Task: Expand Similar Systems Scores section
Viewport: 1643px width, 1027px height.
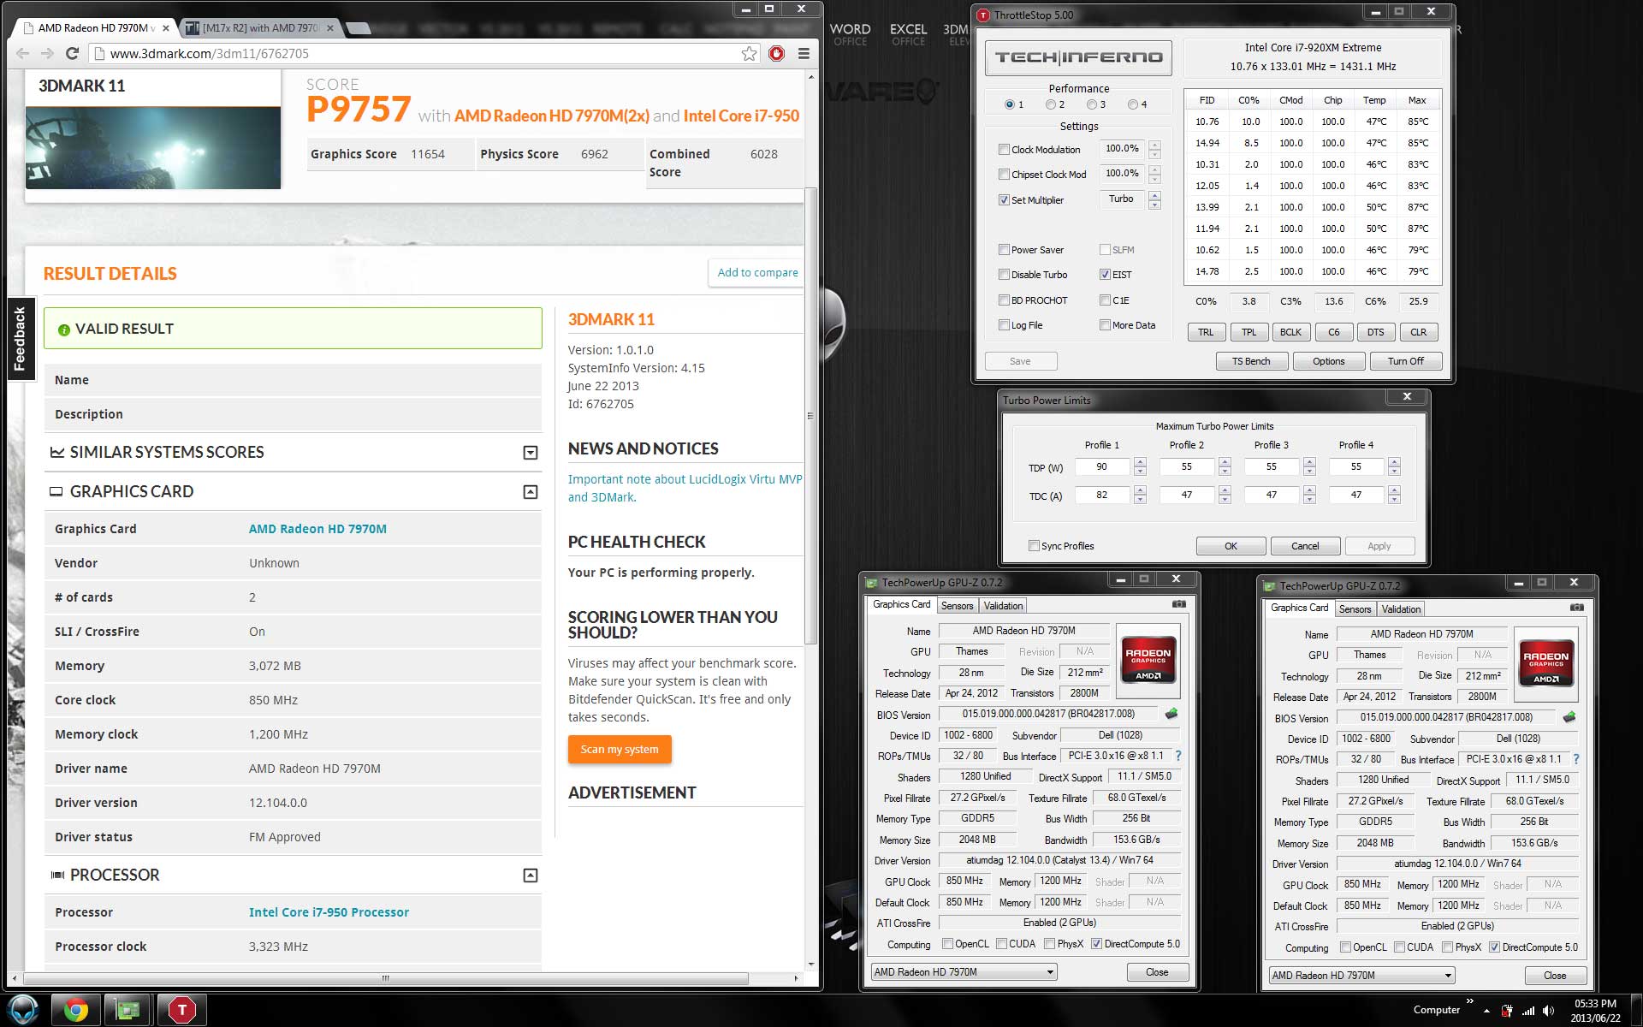Action: tap(531, 453)
